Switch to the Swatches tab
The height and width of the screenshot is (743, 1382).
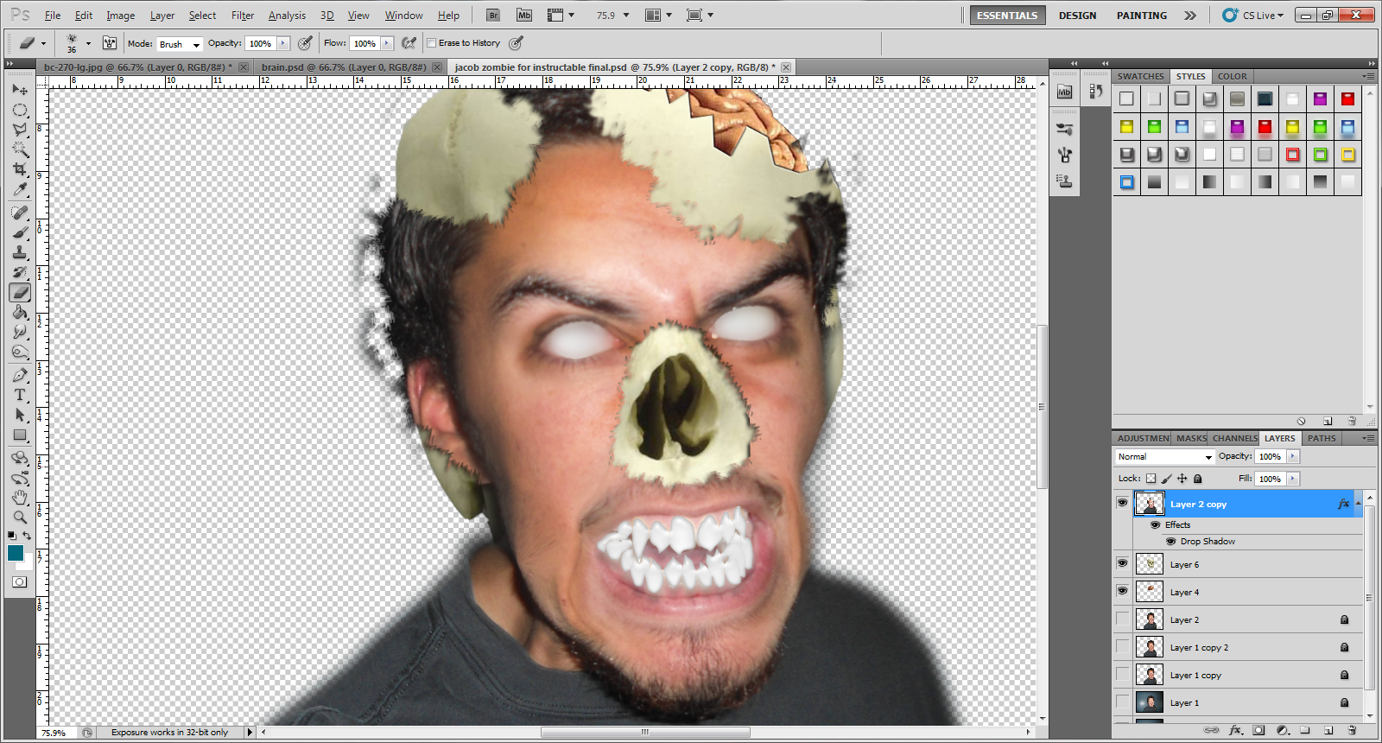(x=1140, y=76)
